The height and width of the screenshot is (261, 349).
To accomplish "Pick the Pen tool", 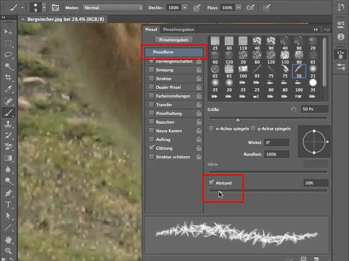I will 8,193.
